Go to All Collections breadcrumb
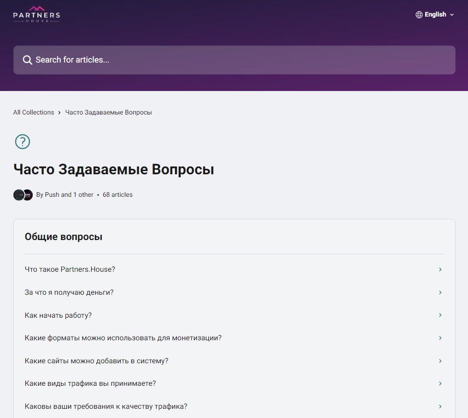Viewport: 468px width, 418px height. pyautogui.click(x=34, y=112)
